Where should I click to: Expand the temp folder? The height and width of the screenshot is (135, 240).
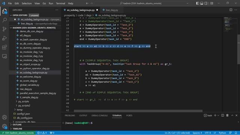[15, 109]
